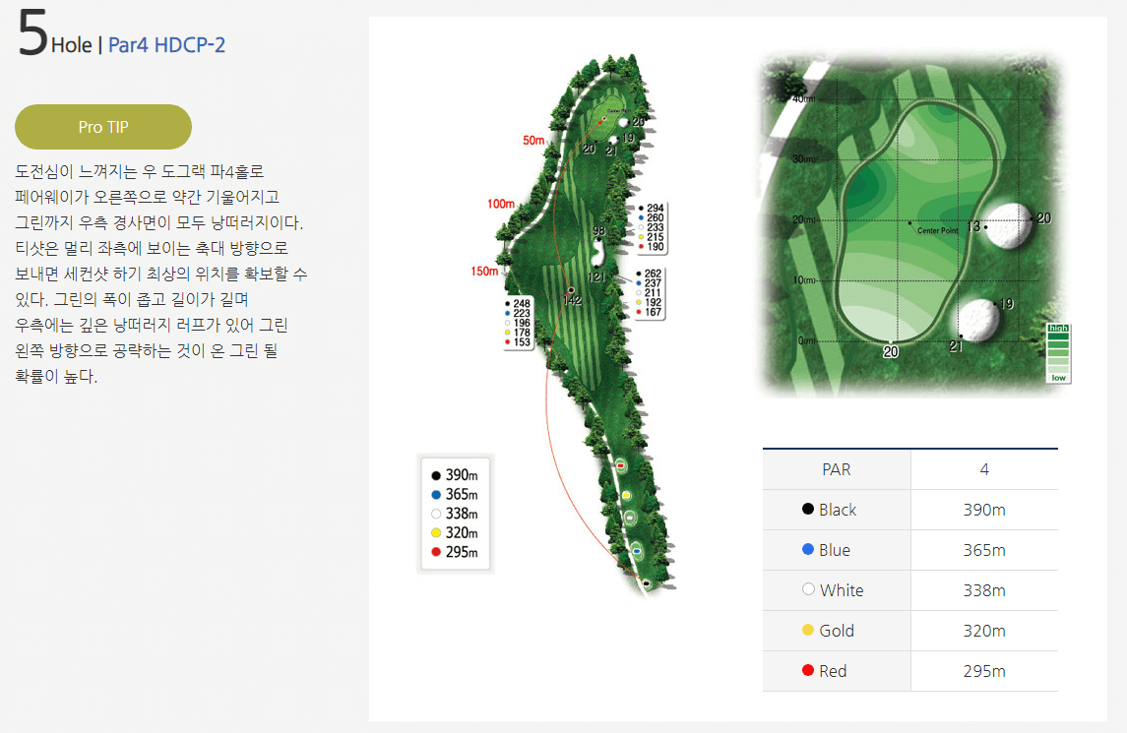This screenshot has width=1127, height=733.
Task: Click the Pro TIP button
Action: 102,126
